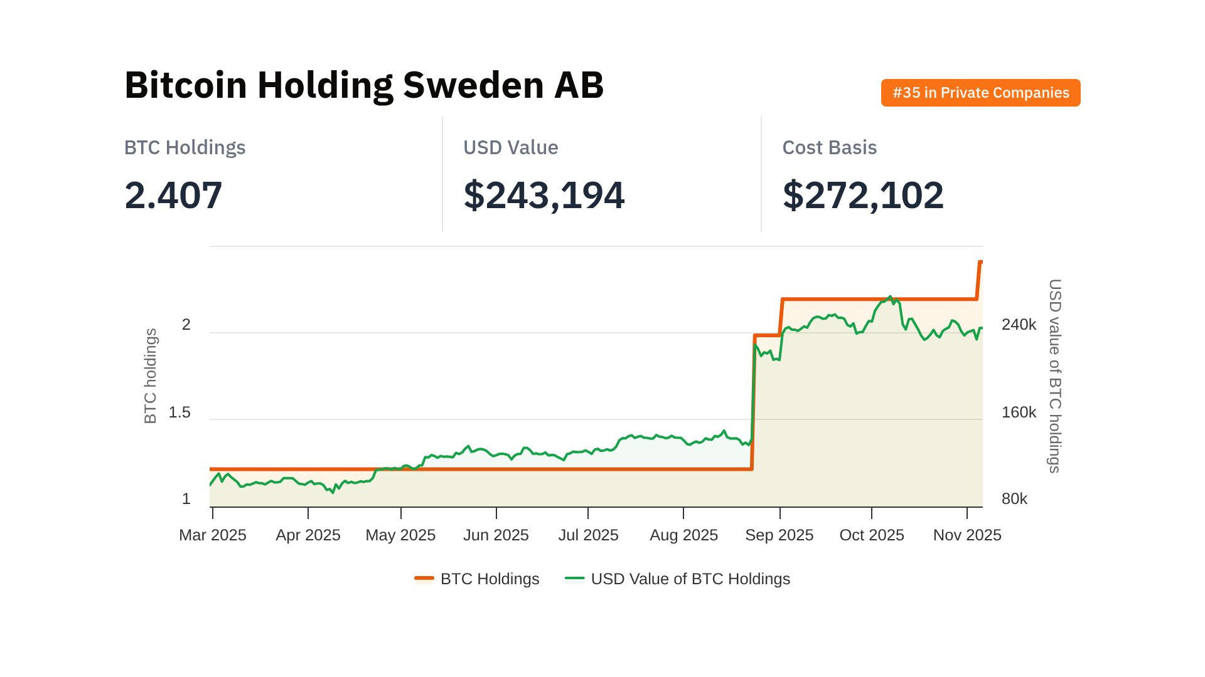The image size is (1205, 677).
Task: Click the 240k right axis label
Action: click(x=1019, y=324)
